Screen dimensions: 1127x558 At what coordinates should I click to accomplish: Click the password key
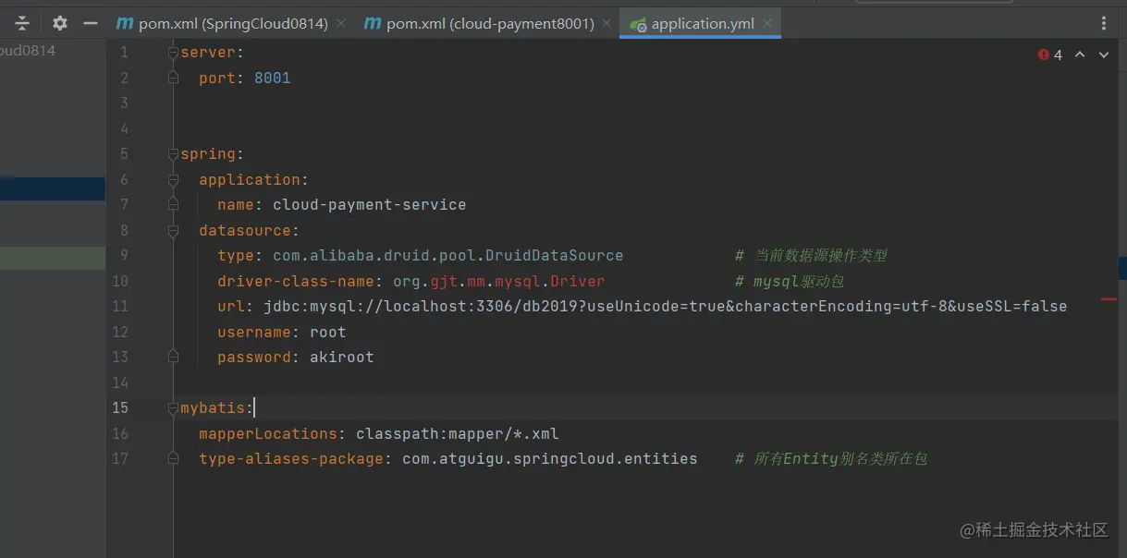coord(254,357)
